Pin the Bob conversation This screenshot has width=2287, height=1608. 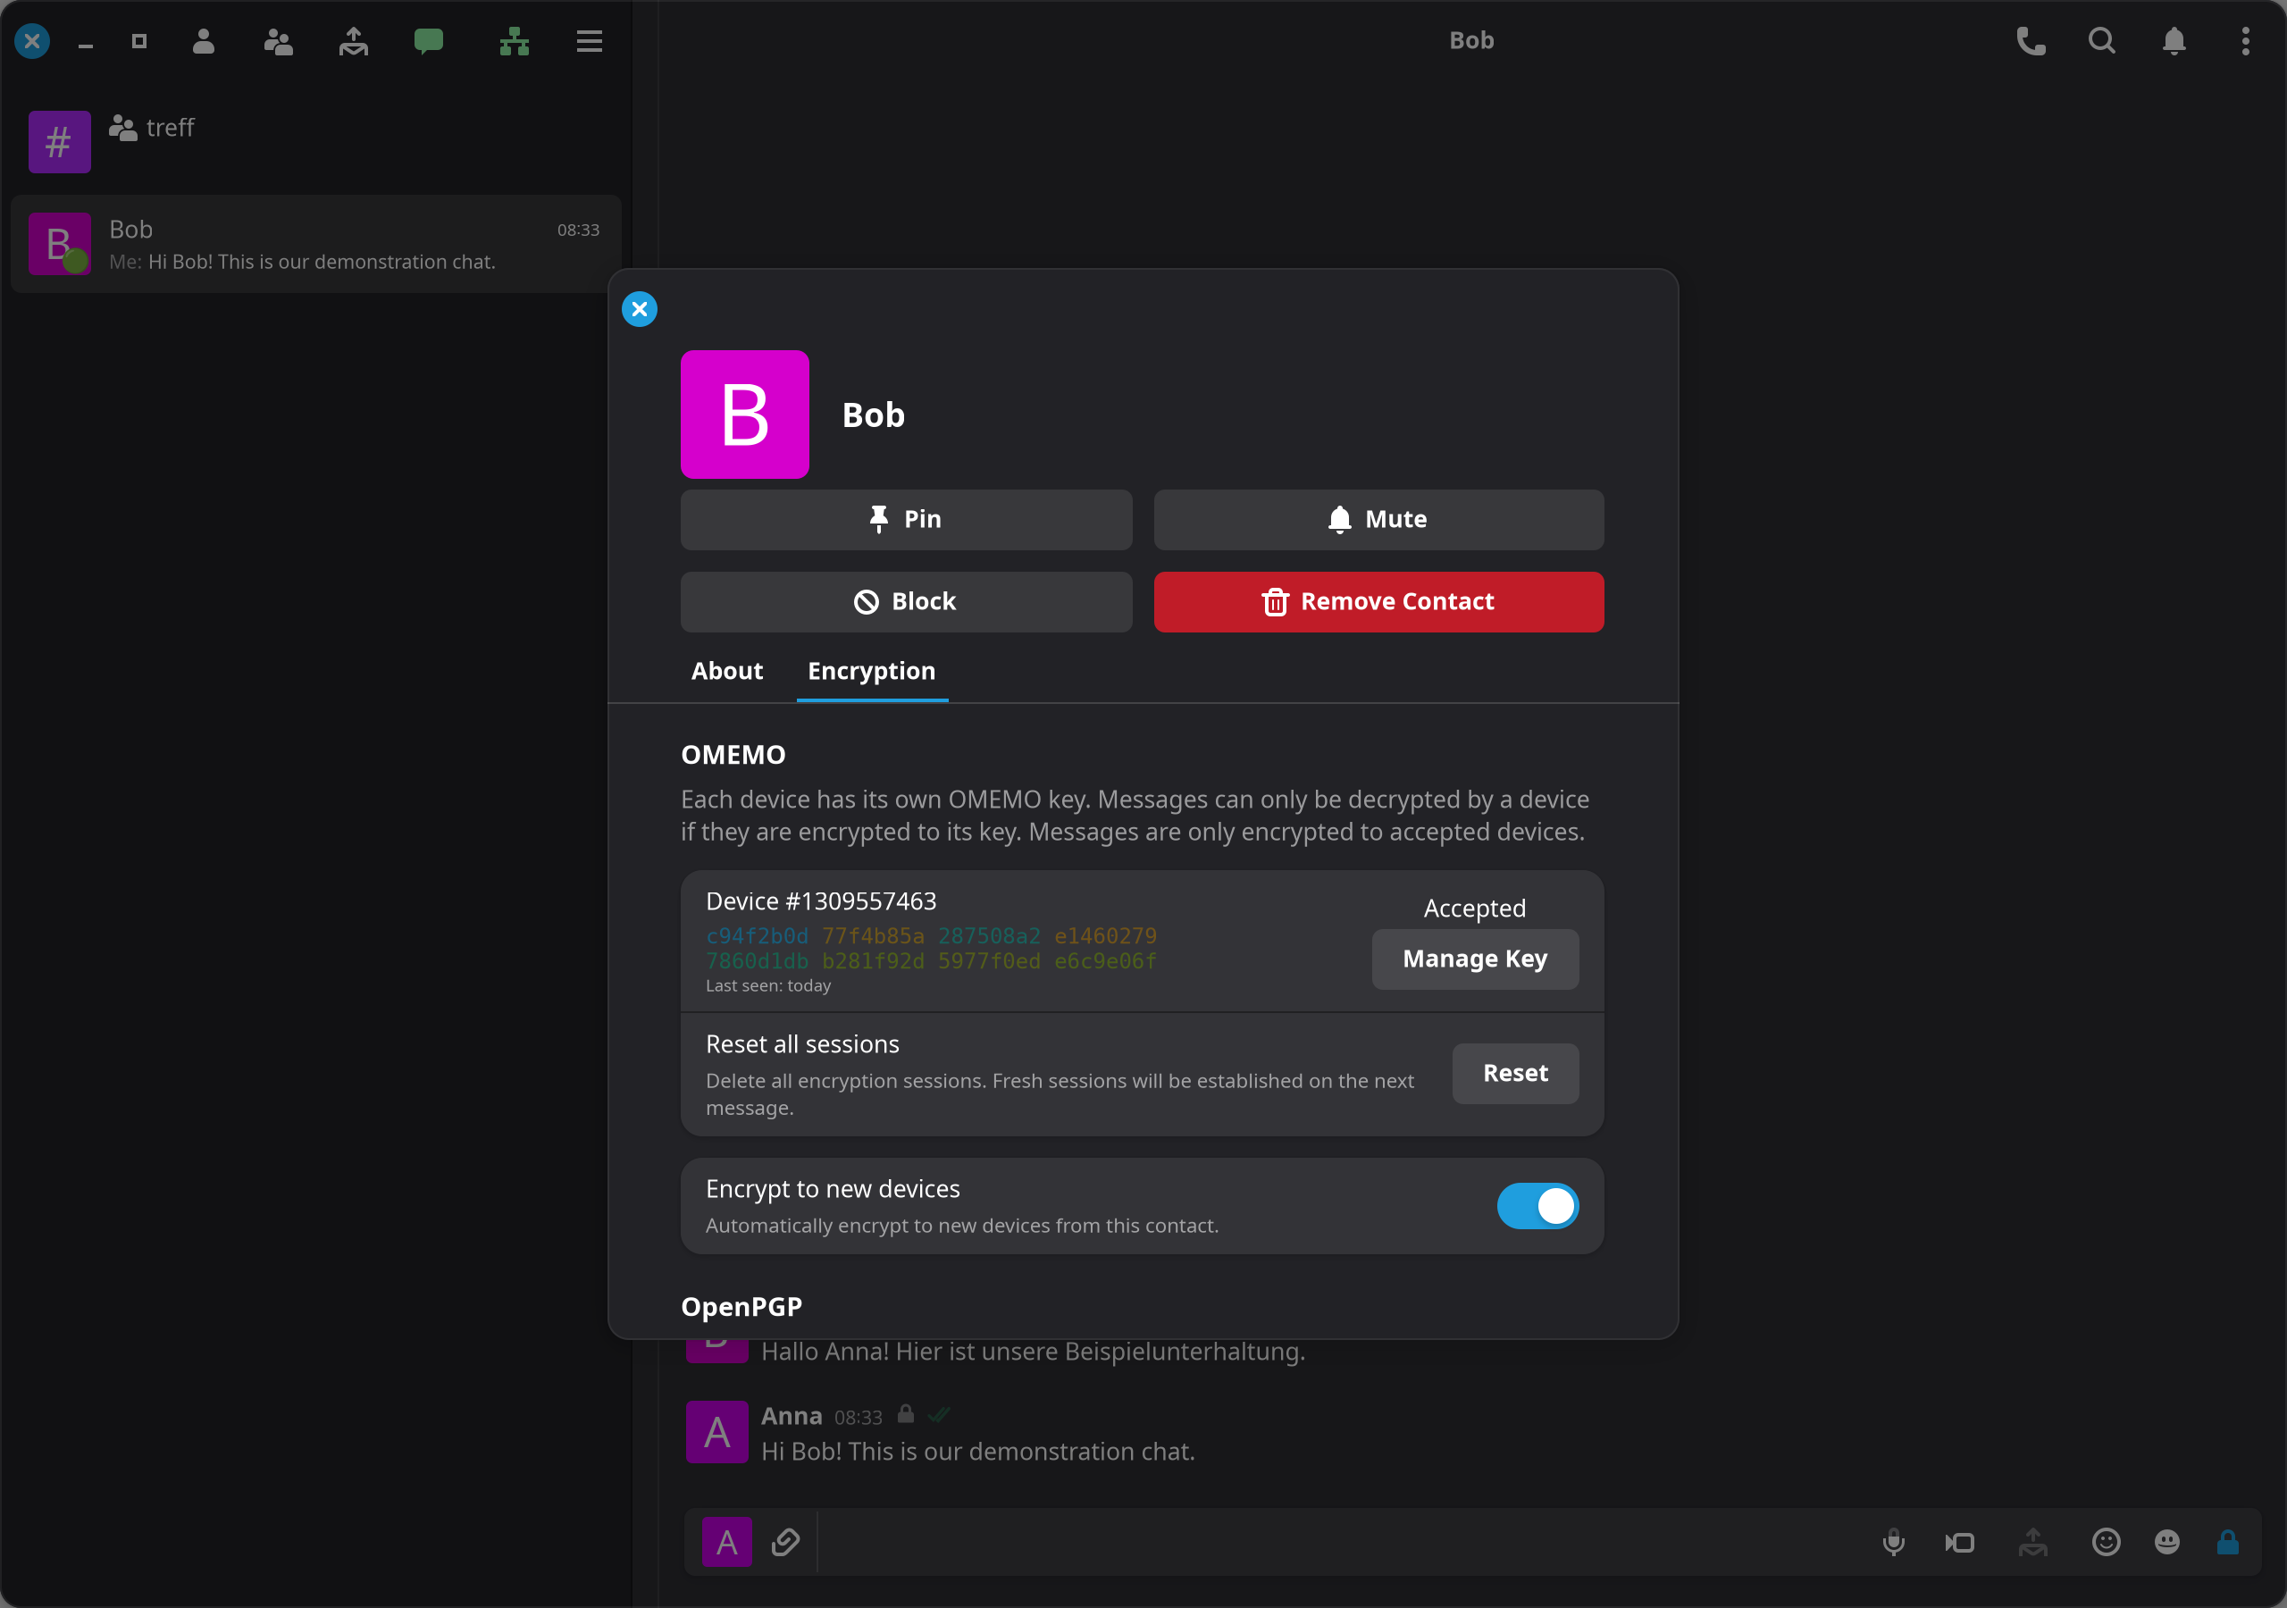pos(907,519)
